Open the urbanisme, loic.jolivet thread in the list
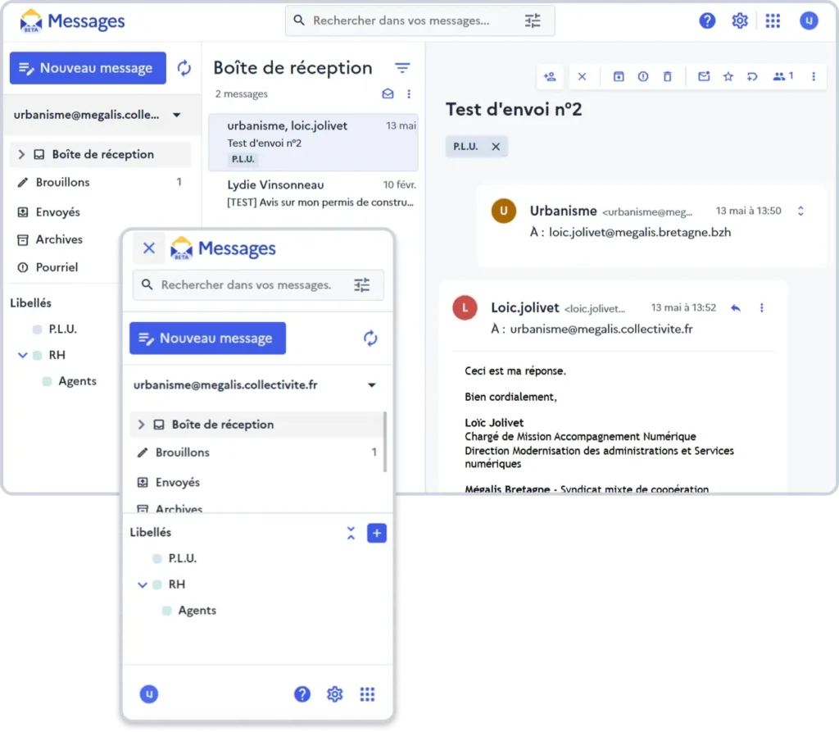Viewport: 839px width, 732px height. pos(314,143)
